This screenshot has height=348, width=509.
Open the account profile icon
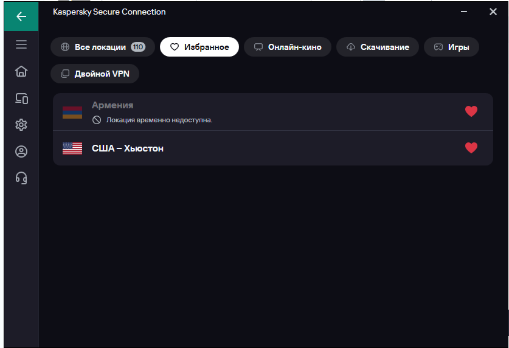tap(21, 151)
